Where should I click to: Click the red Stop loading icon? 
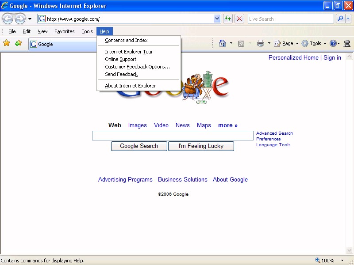point(239,19)
